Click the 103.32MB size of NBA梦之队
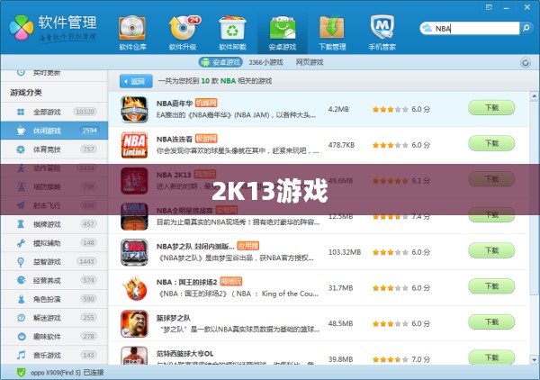 click(345, 252)
